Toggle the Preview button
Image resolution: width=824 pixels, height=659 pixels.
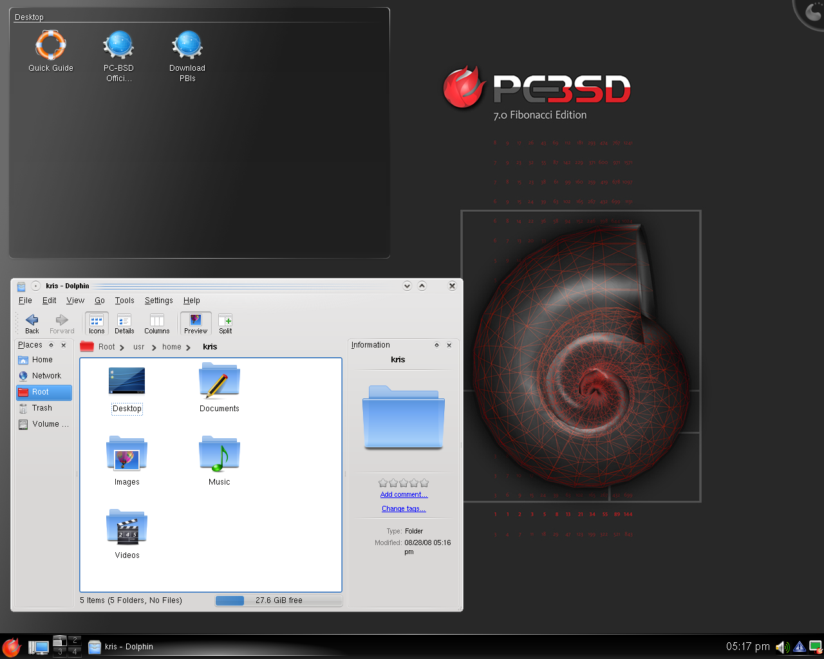196,324
